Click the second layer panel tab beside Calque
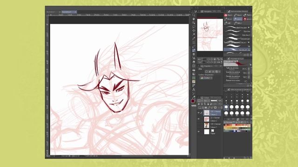Screen dimensions: 298x167 point(215,98)
